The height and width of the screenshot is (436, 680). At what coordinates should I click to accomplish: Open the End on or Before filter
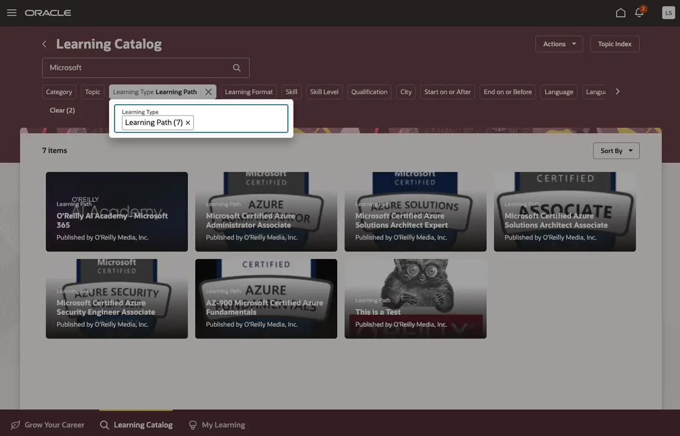pos(508,92)
